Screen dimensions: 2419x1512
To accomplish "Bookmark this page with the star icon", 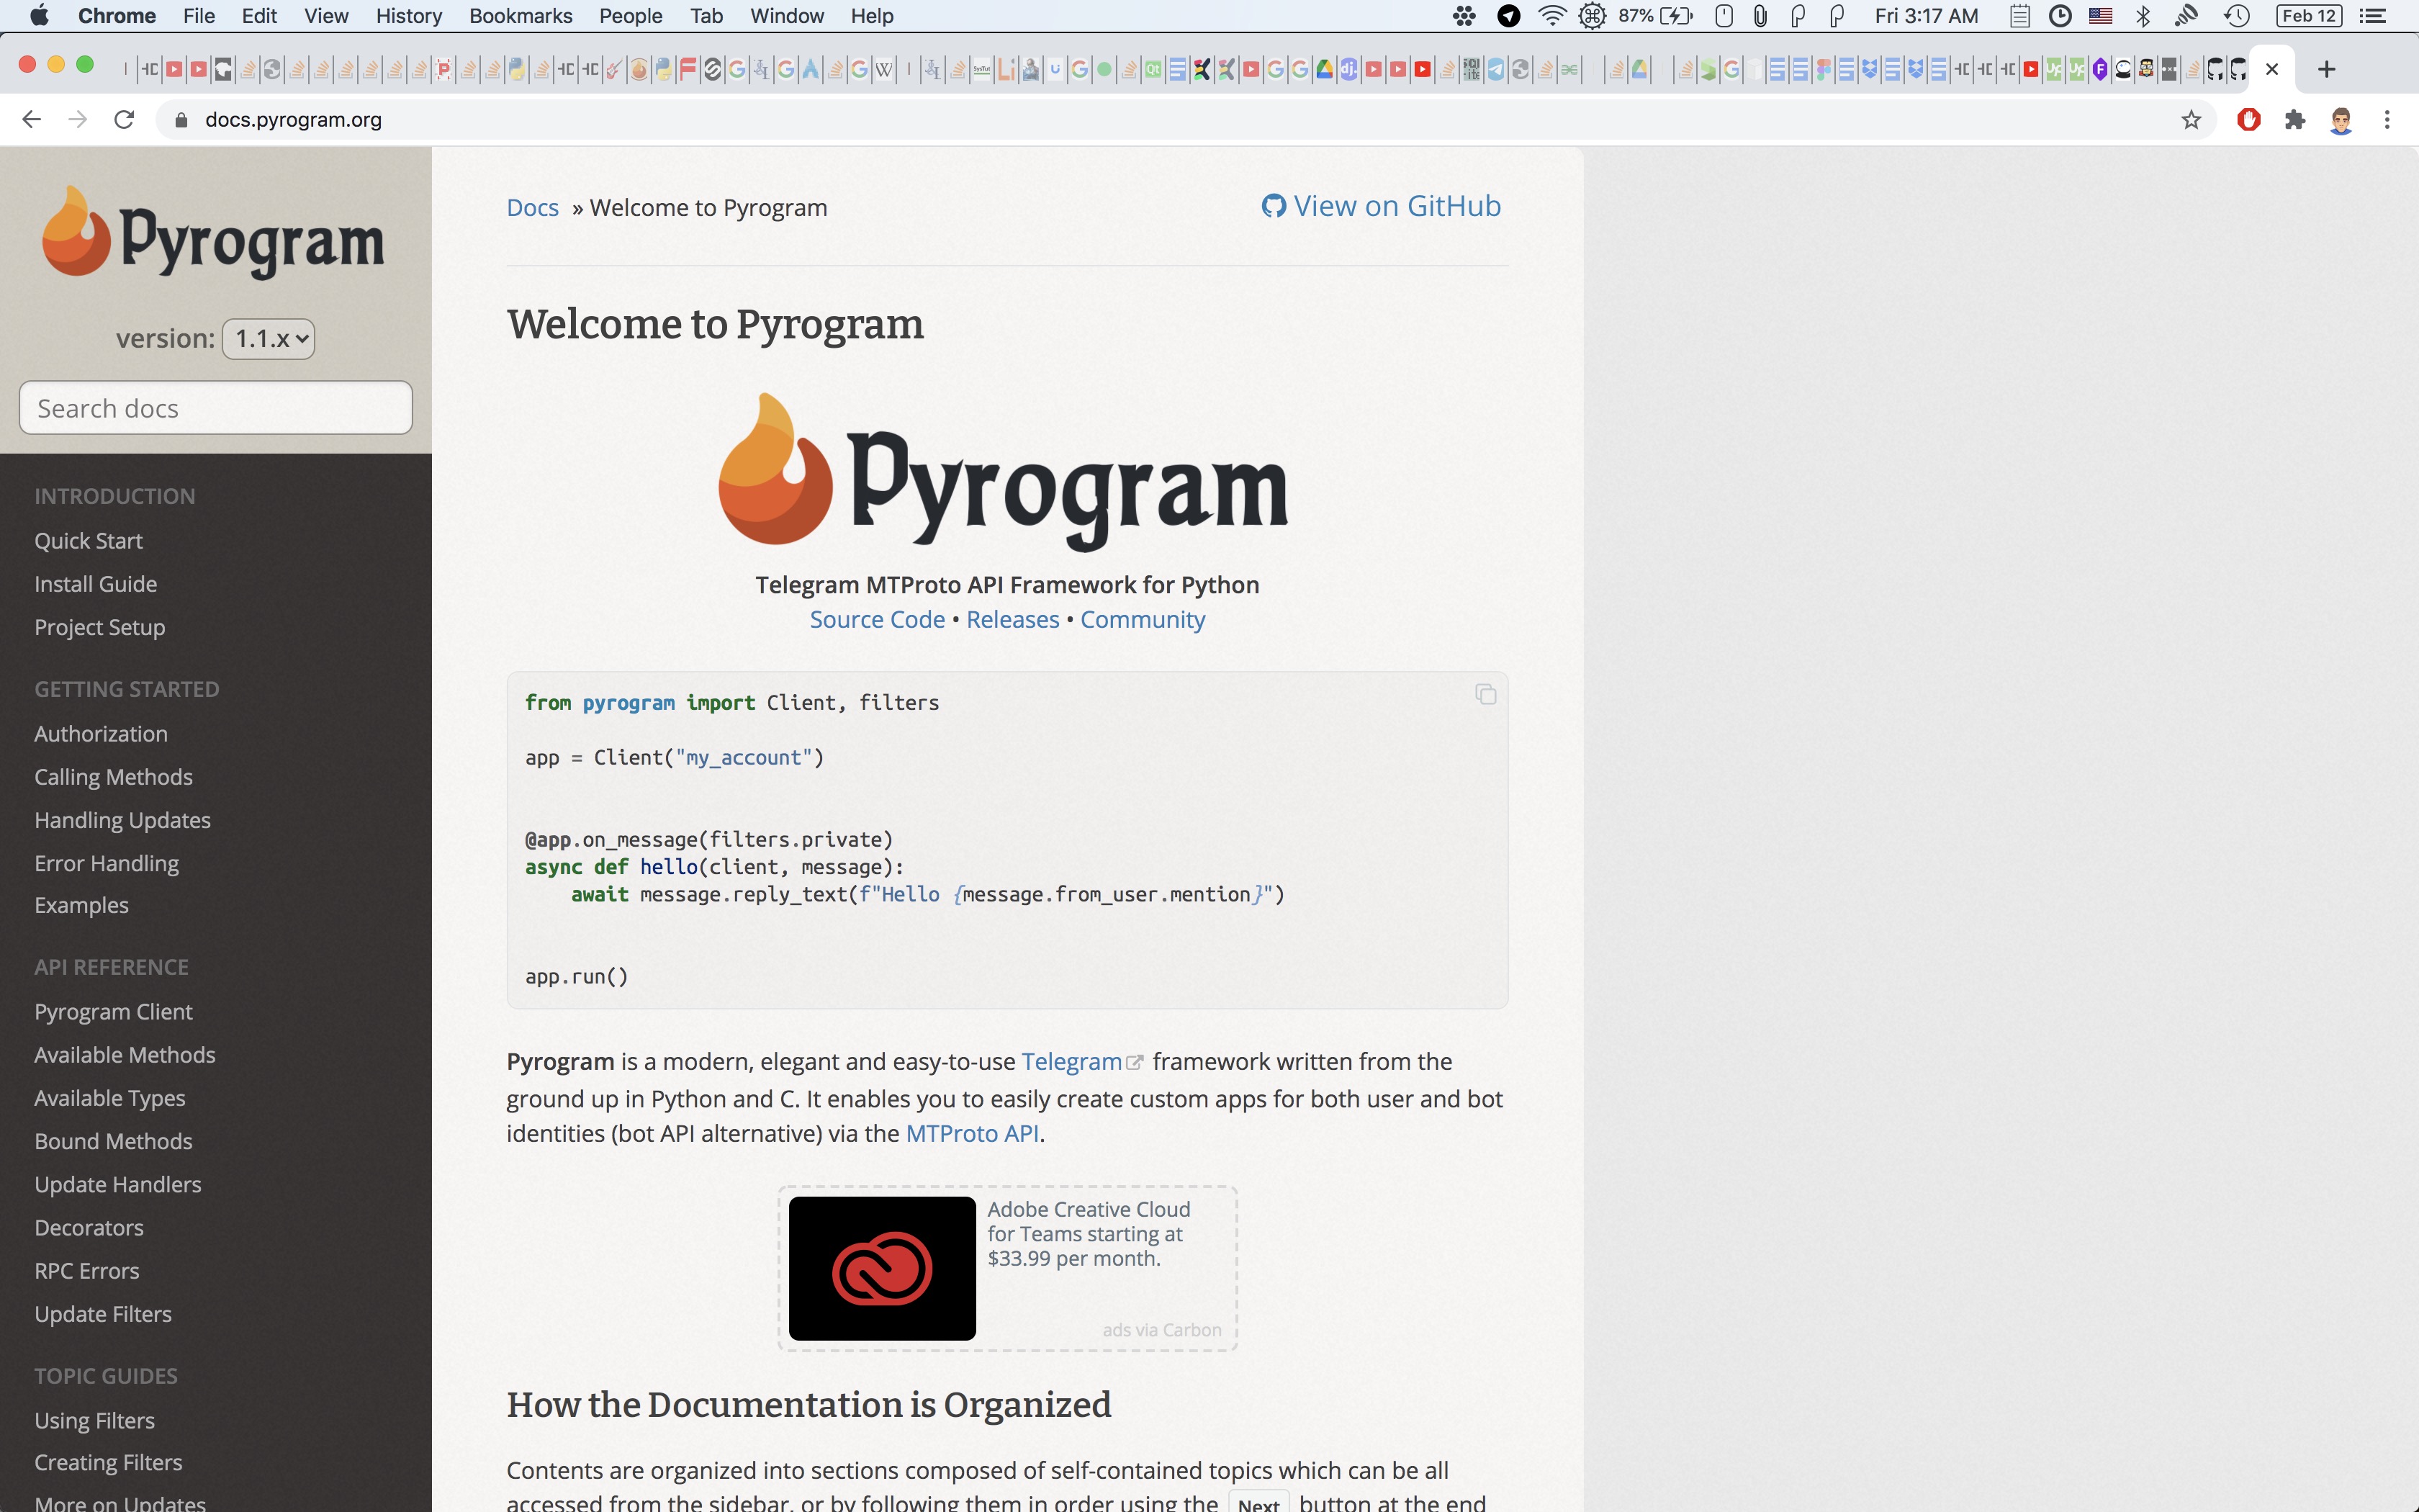I will [2191, 120].
